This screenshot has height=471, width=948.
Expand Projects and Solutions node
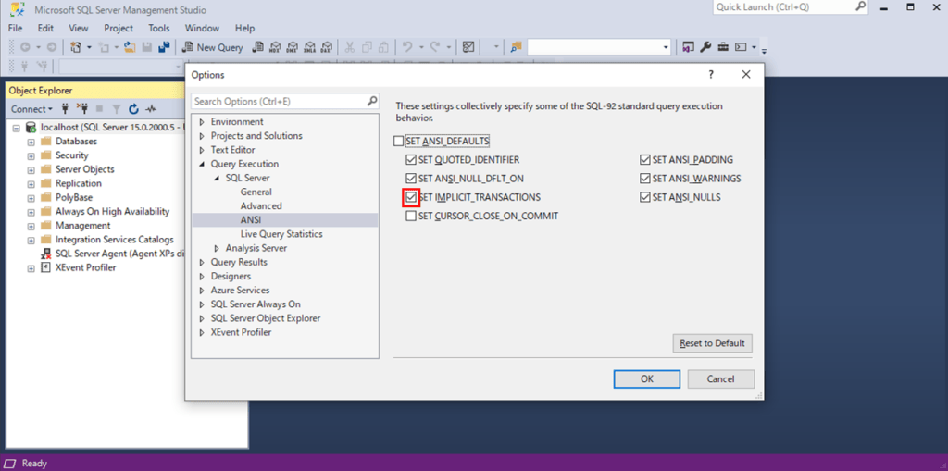202,136
